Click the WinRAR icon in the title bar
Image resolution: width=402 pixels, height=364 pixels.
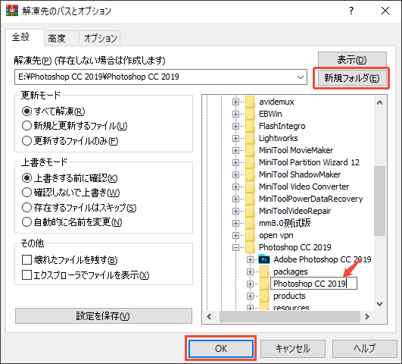[x=12, y=11]
